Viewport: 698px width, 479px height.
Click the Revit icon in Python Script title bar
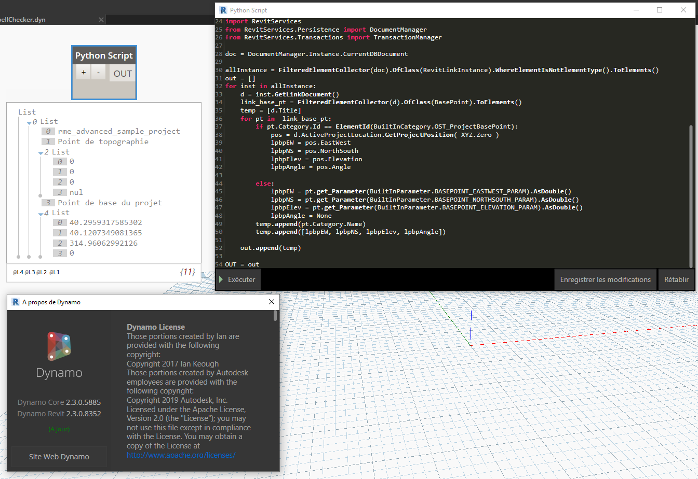click(223, 10)
